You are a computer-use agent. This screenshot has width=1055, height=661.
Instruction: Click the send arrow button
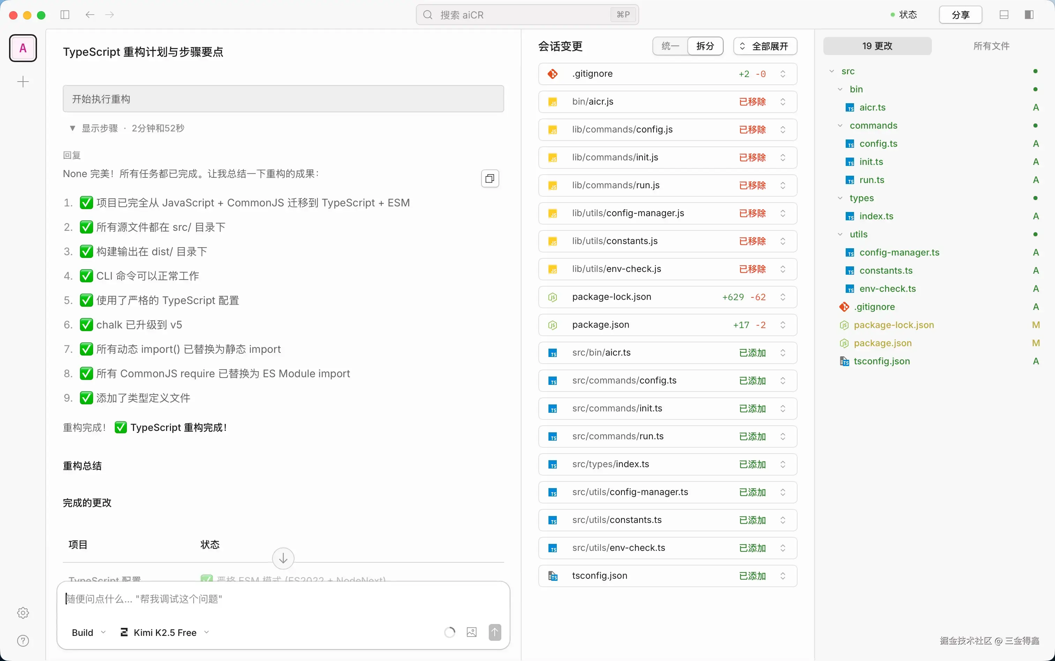495,632
